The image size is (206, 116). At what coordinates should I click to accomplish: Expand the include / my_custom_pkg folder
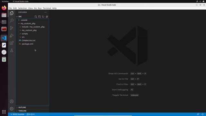click(32, 27)
